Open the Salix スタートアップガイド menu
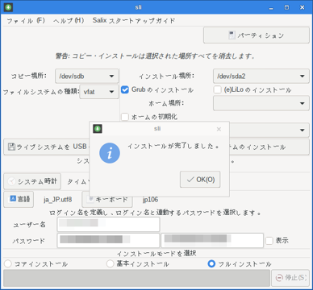Image resolution: width=313 pixels, height=290 pixels. (134, 21)
